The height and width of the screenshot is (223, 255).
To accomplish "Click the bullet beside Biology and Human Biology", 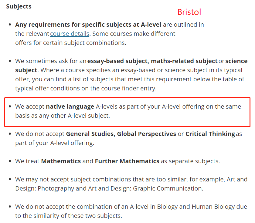I will click(10, 207).
